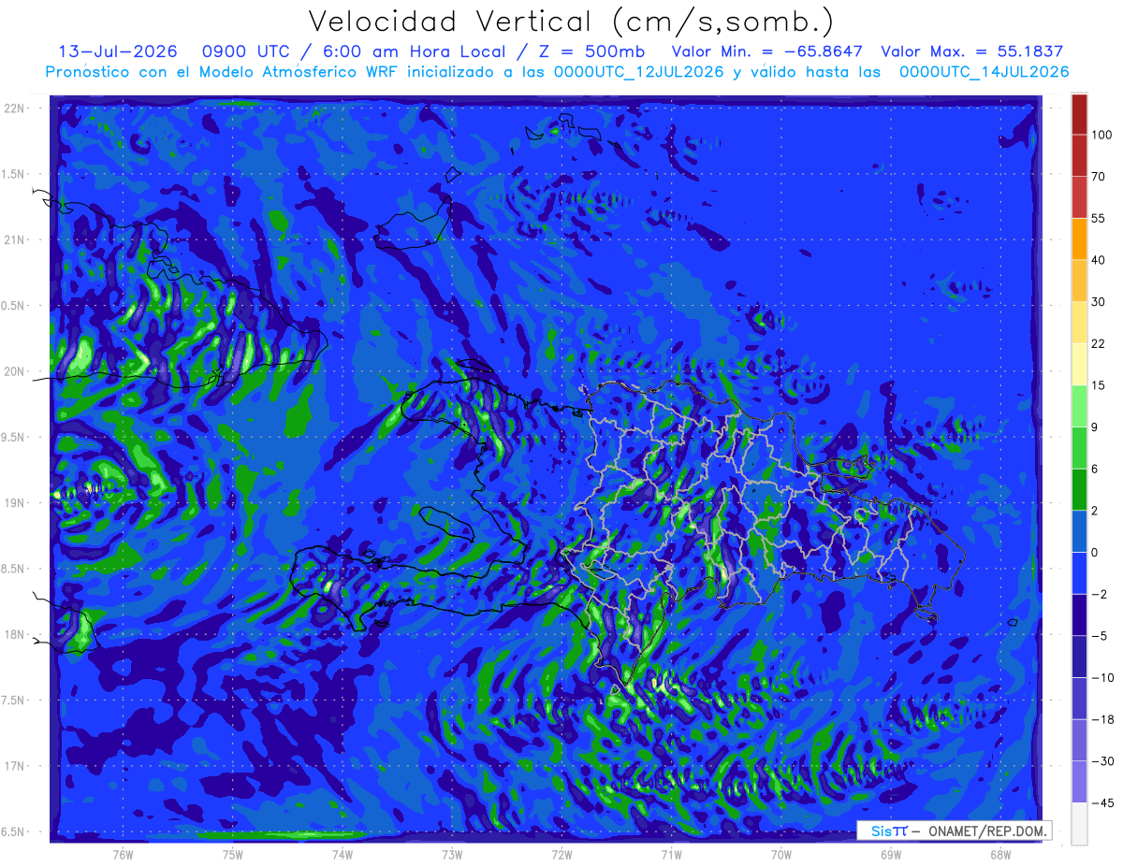1123x867 pixels.
Task: Pick the purple colorbar segment between -45 and -30
Action: pos(1079,781)
